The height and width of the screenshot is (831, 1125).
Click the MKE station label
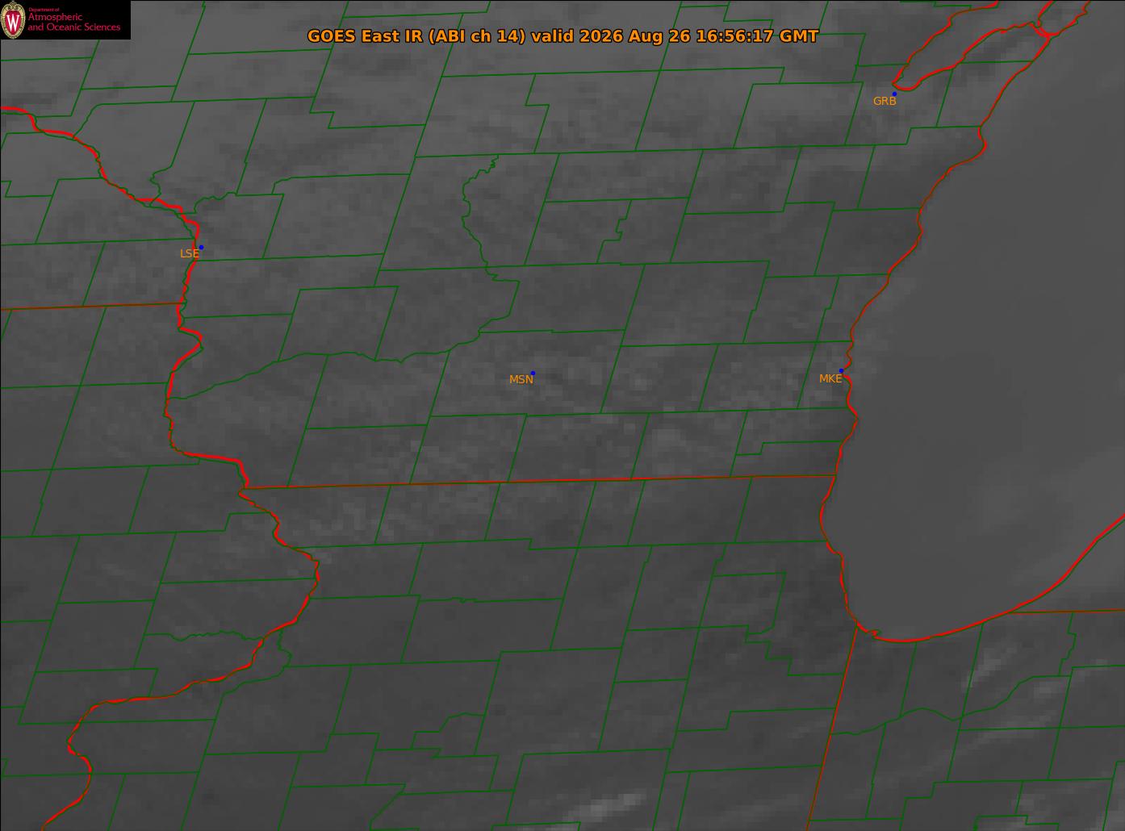(x=830, y=378)
